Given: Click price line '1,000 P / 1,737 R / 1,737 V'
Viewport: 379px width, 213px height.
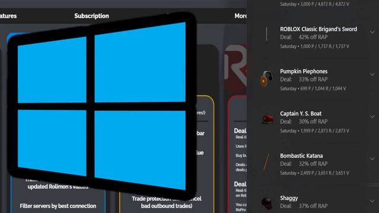Looking at the screenshot, I should [x=325, y=46].
